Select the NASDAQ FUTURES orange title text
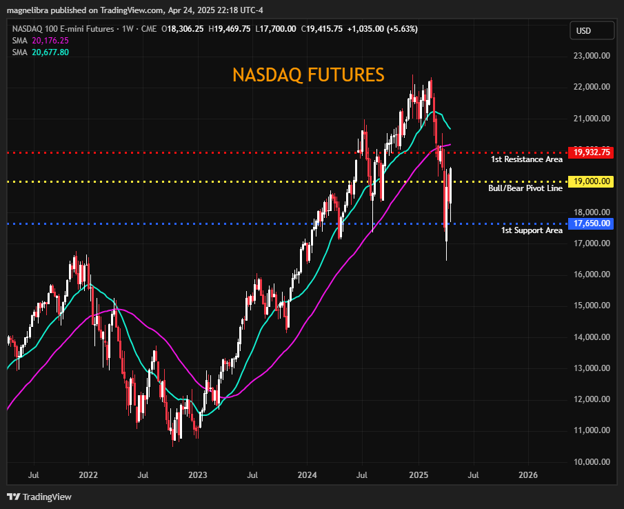 [308, 74]
